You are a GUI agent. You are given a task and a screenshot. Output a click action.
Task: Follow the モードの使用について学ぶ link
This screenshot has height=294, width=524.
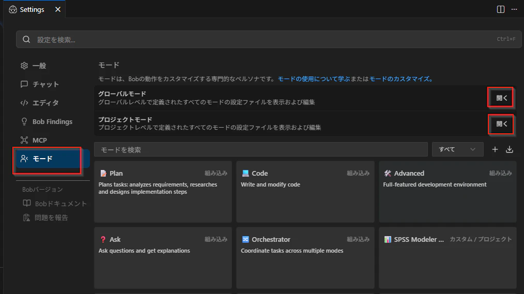tap(314, 79)
